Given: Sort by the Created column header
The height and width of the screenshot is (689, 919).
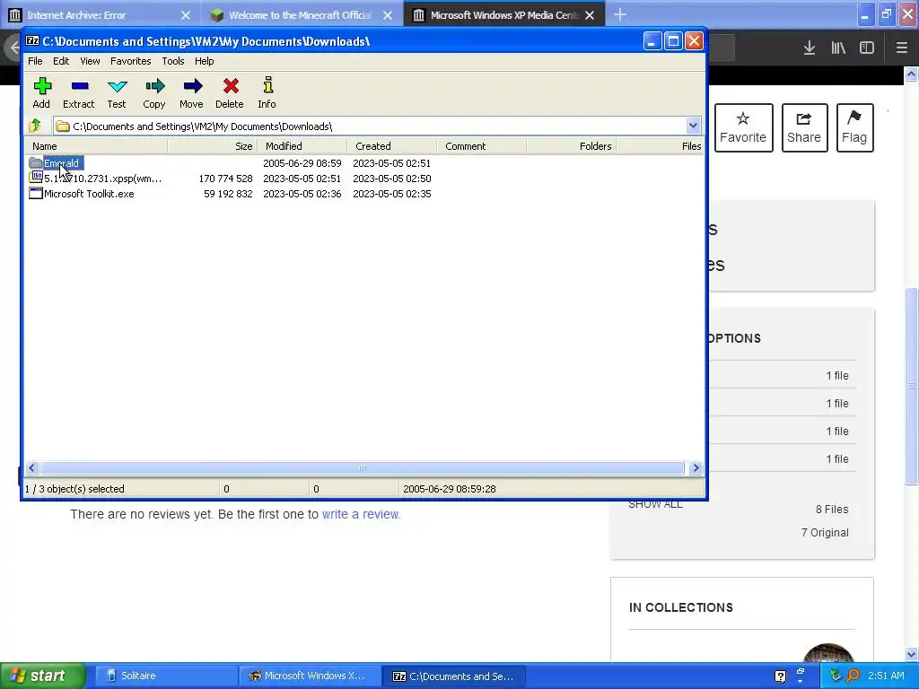Looking at the screenshot, I should [391, 146].
